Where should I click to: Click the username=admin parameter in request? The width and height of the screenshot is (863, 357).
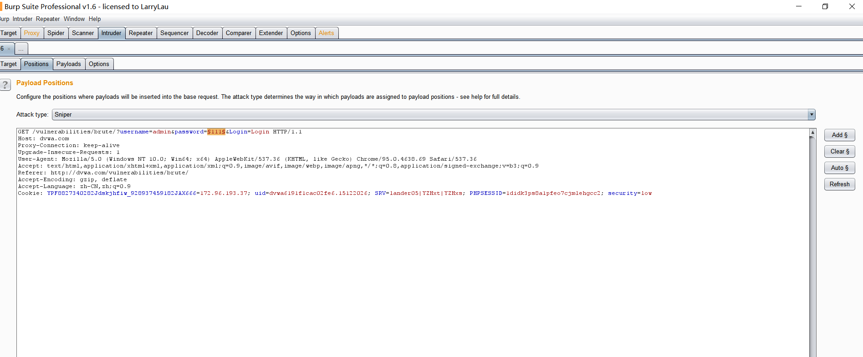145,132
